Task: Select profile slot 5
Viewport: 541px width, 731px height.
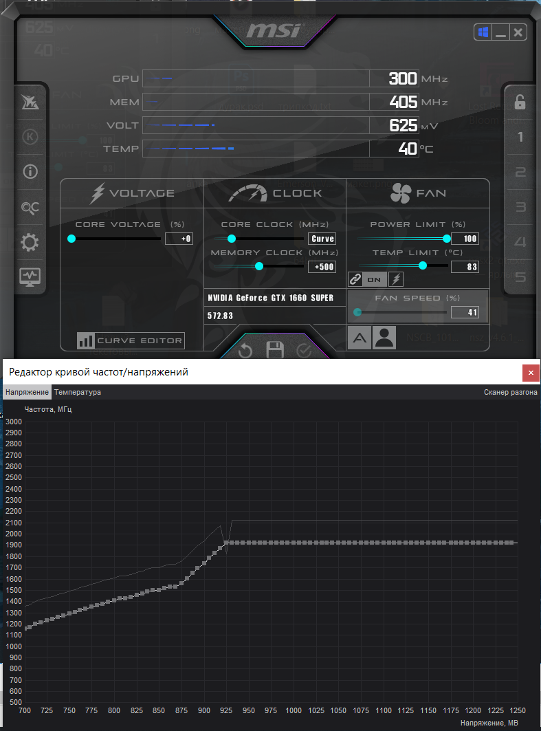Action: tap(520, 277)
